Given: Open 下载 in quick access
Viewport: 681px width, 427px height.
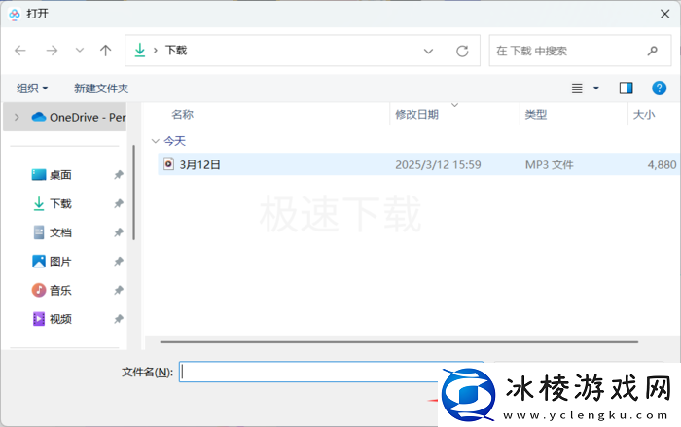Looking at the screenshot, I should point(60,203).
